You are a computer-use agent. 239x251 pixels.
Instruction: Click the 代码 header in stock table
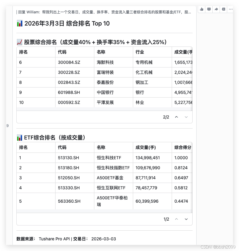(62, 52)
